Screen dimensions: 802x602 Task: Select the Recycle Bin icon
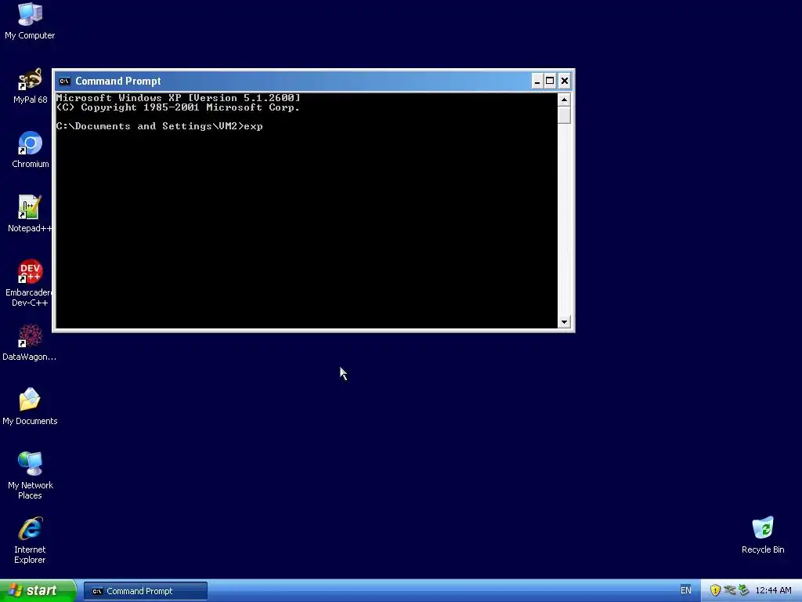click(x=763, y=535)
